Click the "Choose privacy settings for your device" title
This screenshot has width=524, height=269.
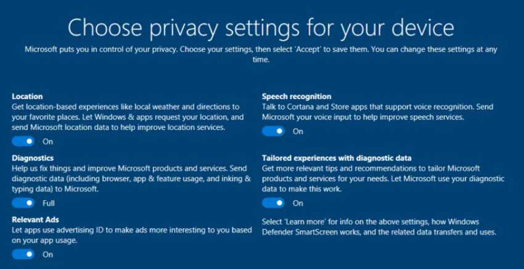click(261, 28)
